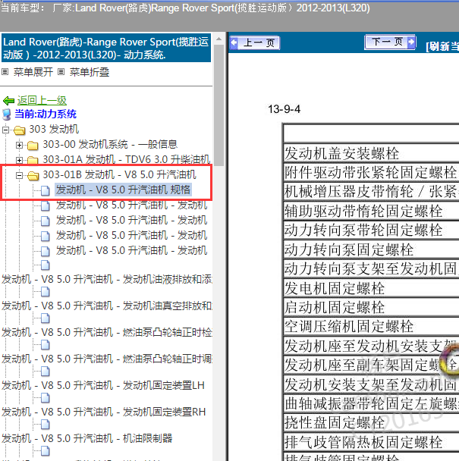
Task: Click page icon above 发动机油液排放和添
Action: pos(45,265)
